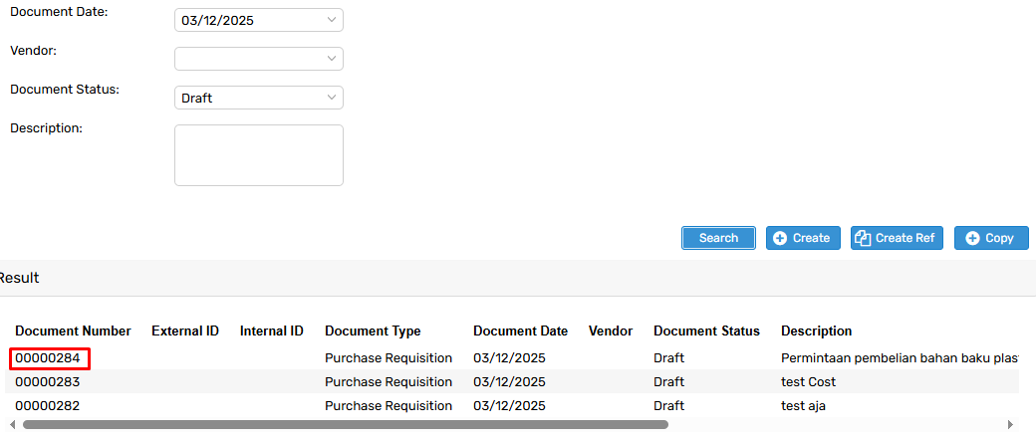Sort by Document Number column header
The width and height of the screenshot is (1036, 441).
pos(73,331)
